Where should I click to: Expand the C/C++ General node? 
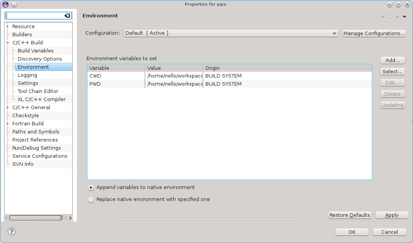coord(8,108)
